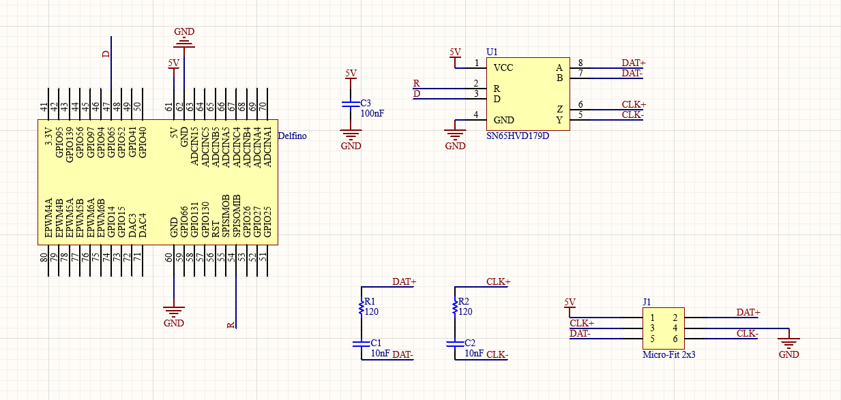Select the U1 SN65HVD179D chip body
Viewport: 841px width, 400px height.
pos(528,94)
